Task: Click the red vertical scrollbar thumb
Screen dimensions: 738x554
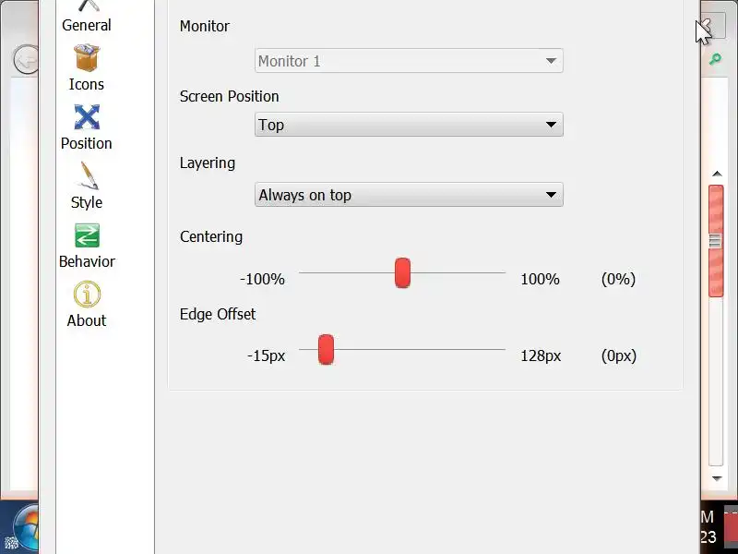Action: (716, 240)
